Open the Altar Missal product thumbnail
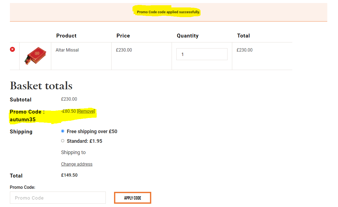 click(x=35, y=56)
